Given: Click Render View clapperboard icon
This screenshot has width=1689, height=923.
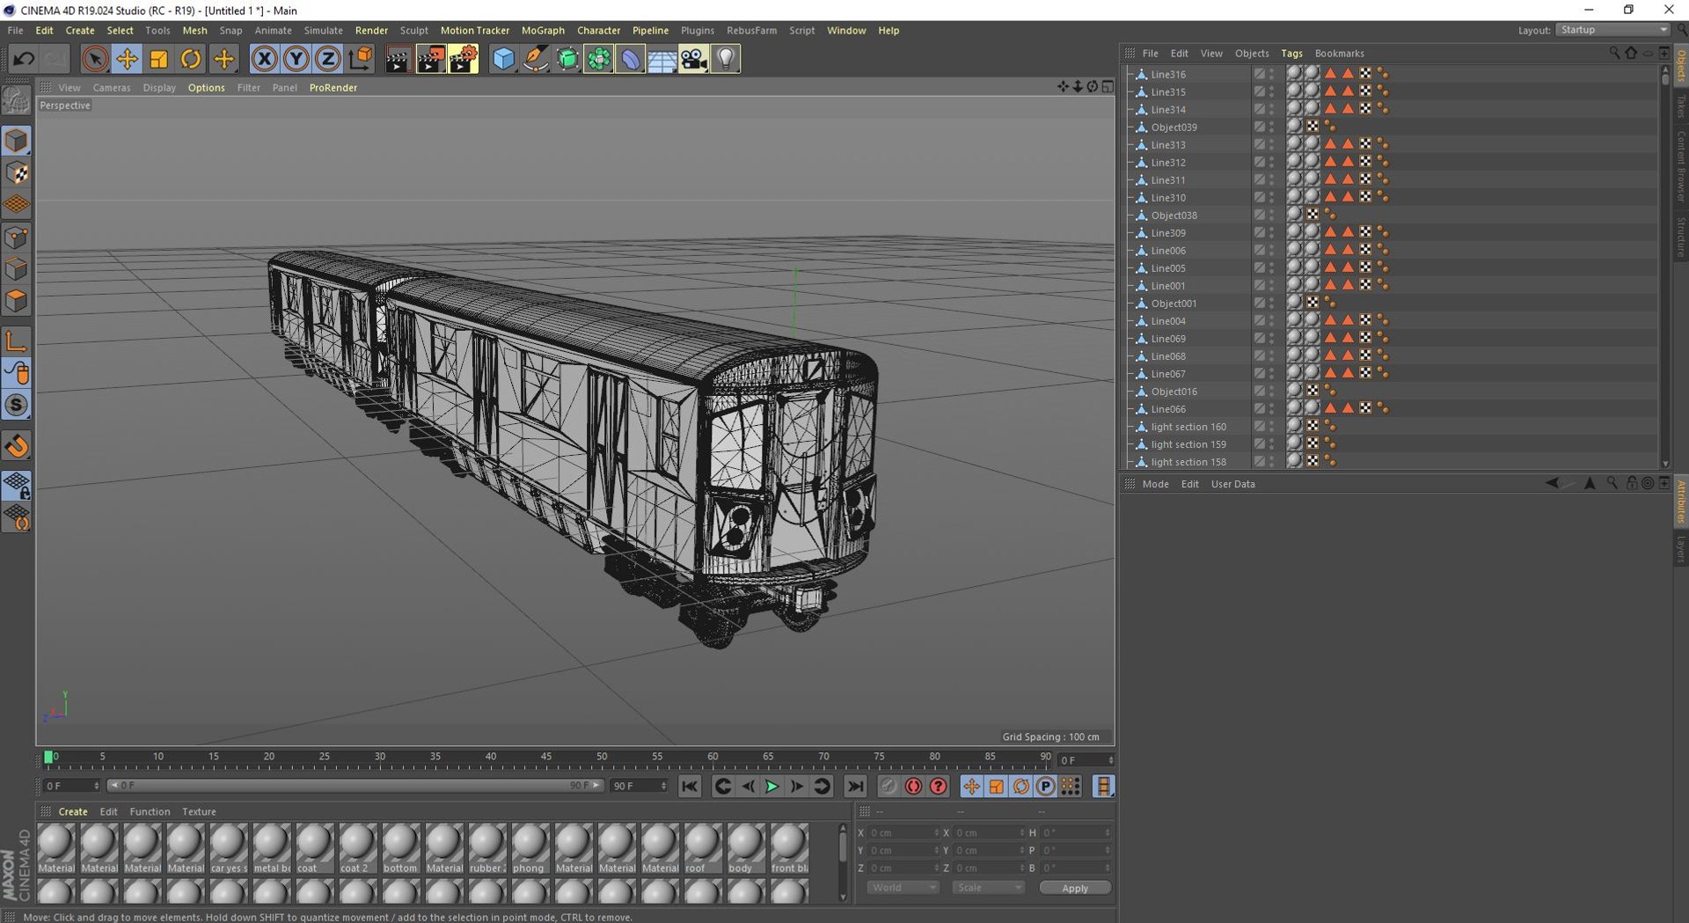Looking at the screenshot, I should 398,59.
